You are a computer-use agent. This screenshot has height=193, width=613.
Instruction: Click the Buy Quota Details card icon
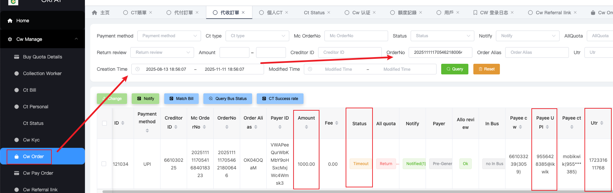(x=17, y=57)
